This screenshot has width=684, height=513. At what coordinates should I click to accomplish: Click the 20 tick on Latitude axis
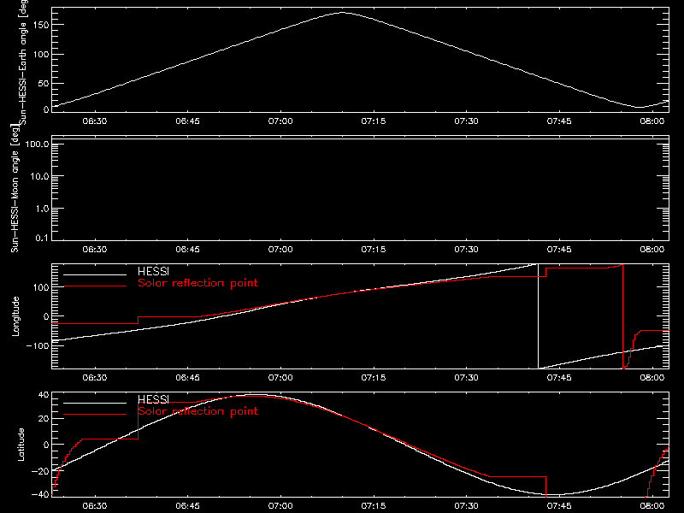point(44,419)
